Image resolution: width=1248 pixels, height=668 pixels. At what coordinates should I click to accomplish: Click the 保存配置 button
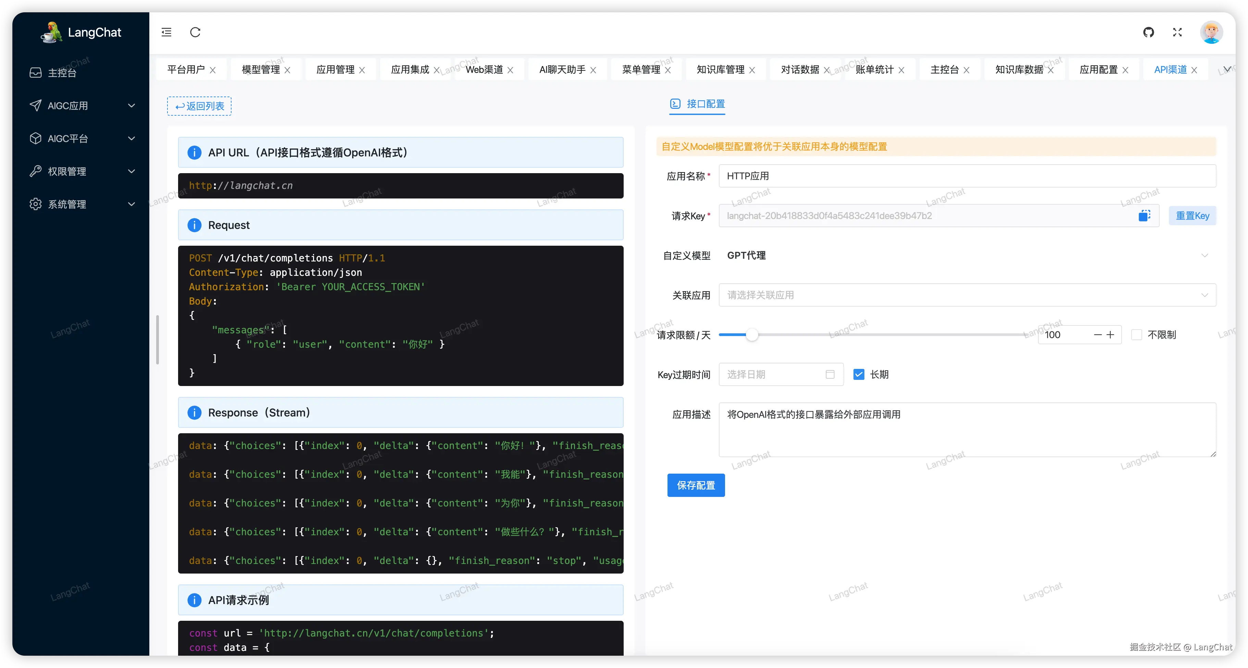[x=696, y=485]
